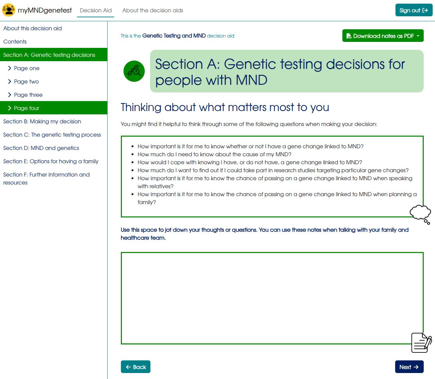Open Section C: The genetic testing process
This screenshot has height=379, width=435.
point(52,135)
